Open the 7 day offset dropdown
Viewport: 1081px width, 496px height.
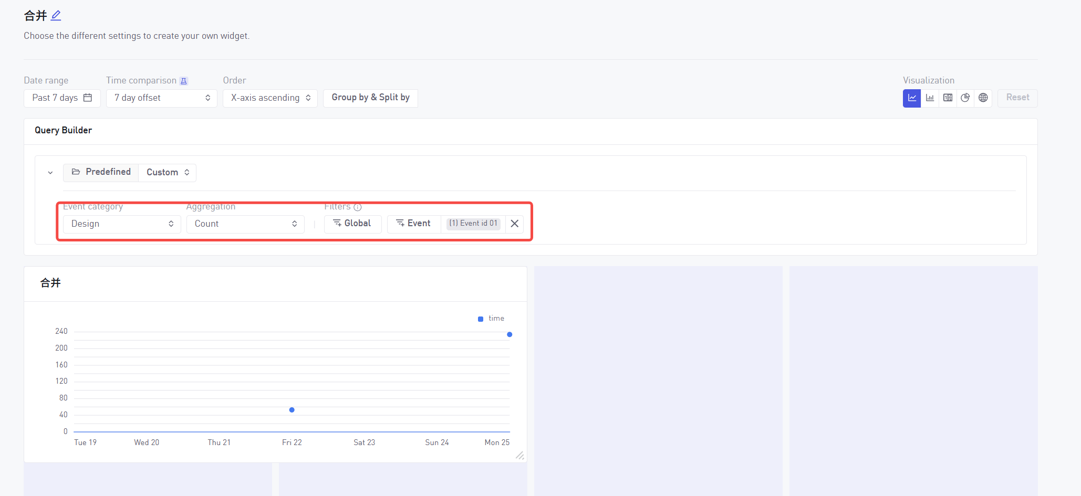coord(162,98)
